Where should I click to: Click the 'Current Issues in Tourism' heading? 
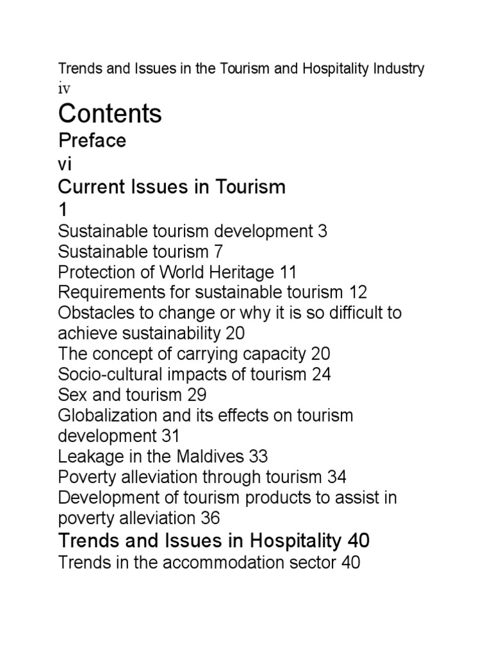coord(172,187)
